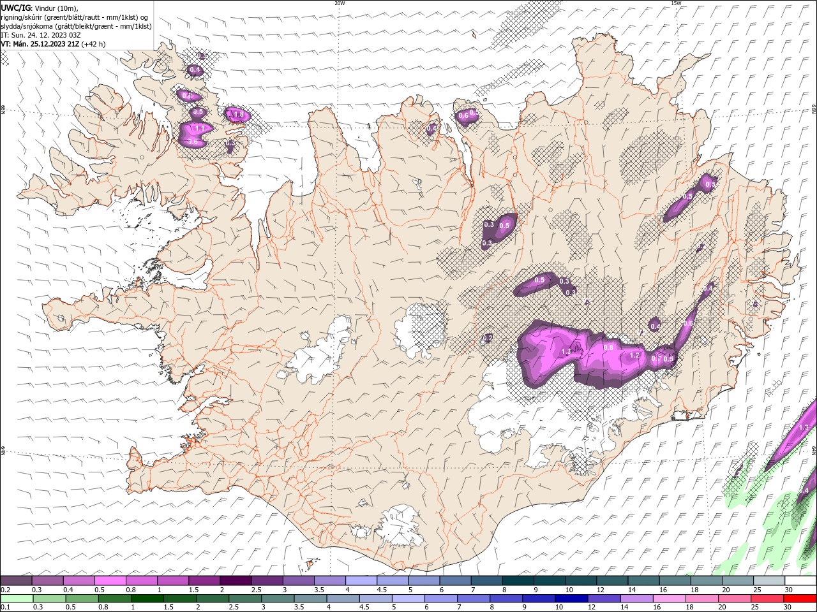Click the "1.1" precipitation value on the map
The image size is (817, 612).
[200, 128]
